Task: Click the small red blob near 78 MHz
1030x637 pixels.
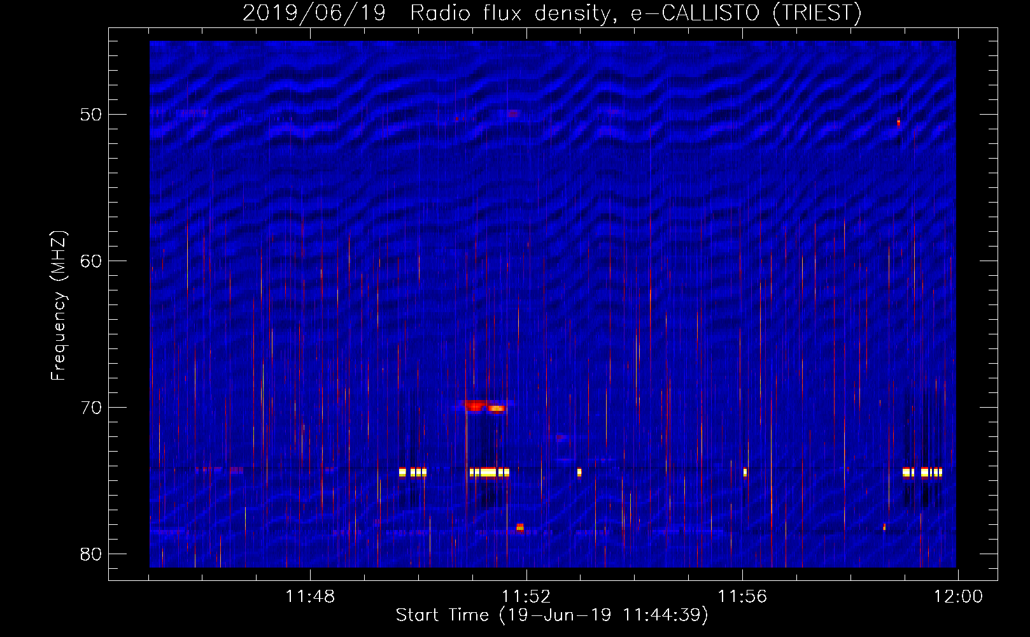Action: [x=520, y=527]
